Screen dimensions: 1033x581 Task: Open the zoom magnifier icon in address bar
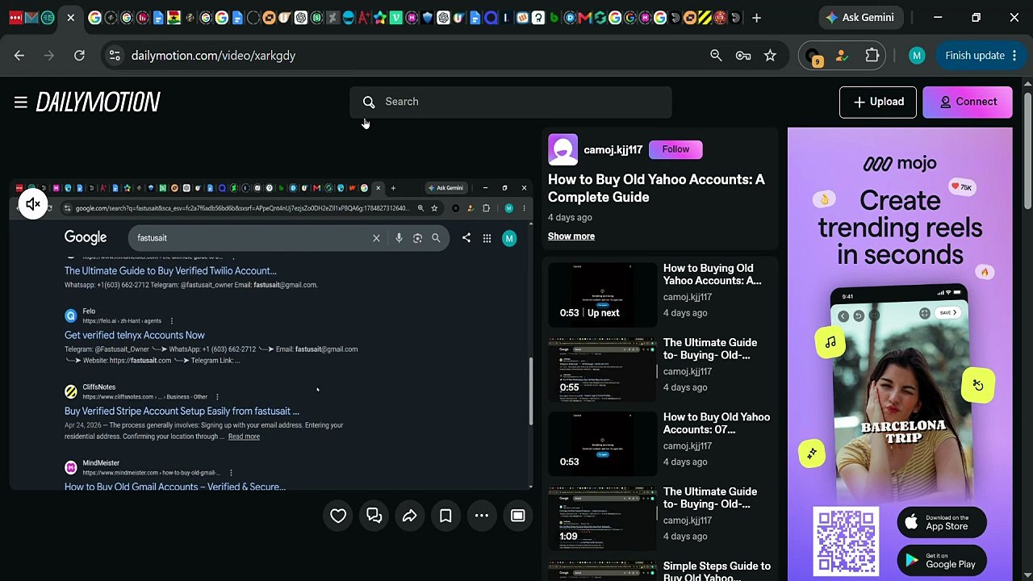pos(716,56)
